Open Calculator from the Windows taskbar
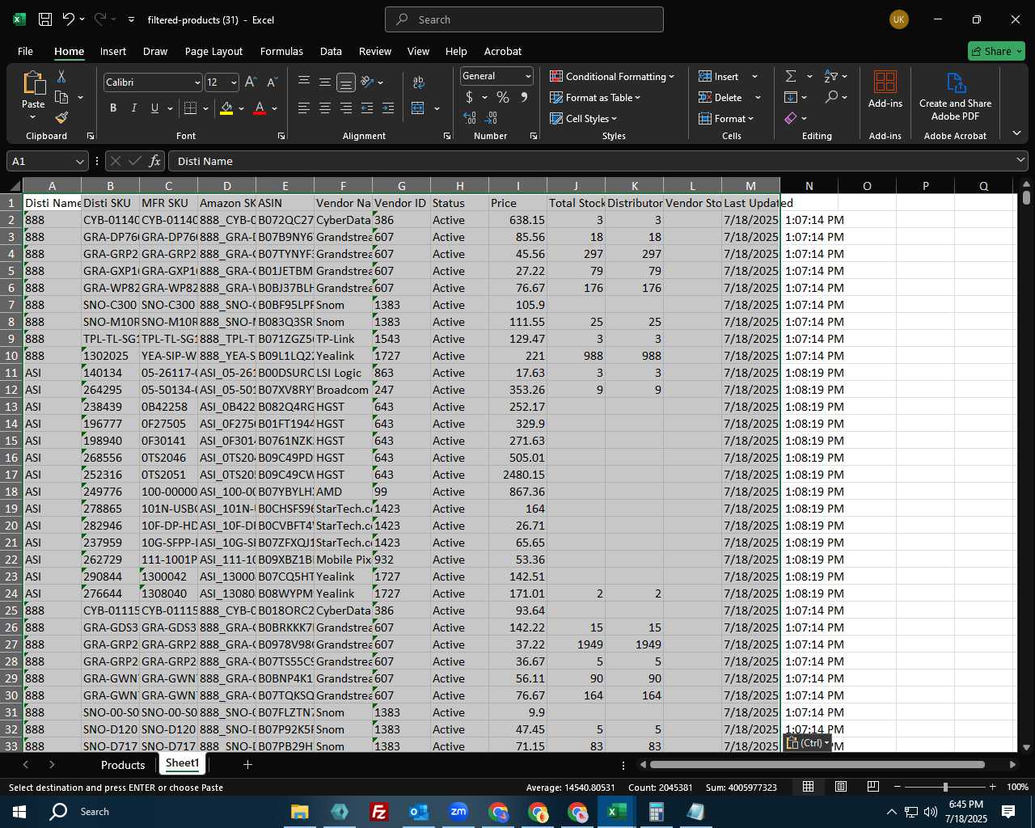The height and width of the screenshot is (828, 1035). click(656, 812)
